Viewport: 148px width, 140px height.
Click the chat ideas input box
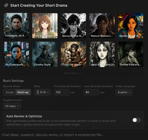click(74, 135)
